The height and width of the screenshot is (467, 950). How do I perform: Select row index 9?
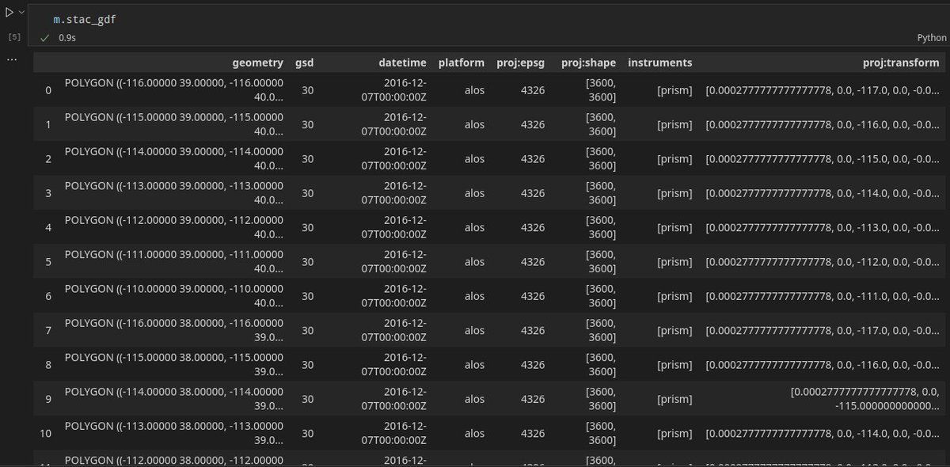pyautogui.click(x=47, y=399)
